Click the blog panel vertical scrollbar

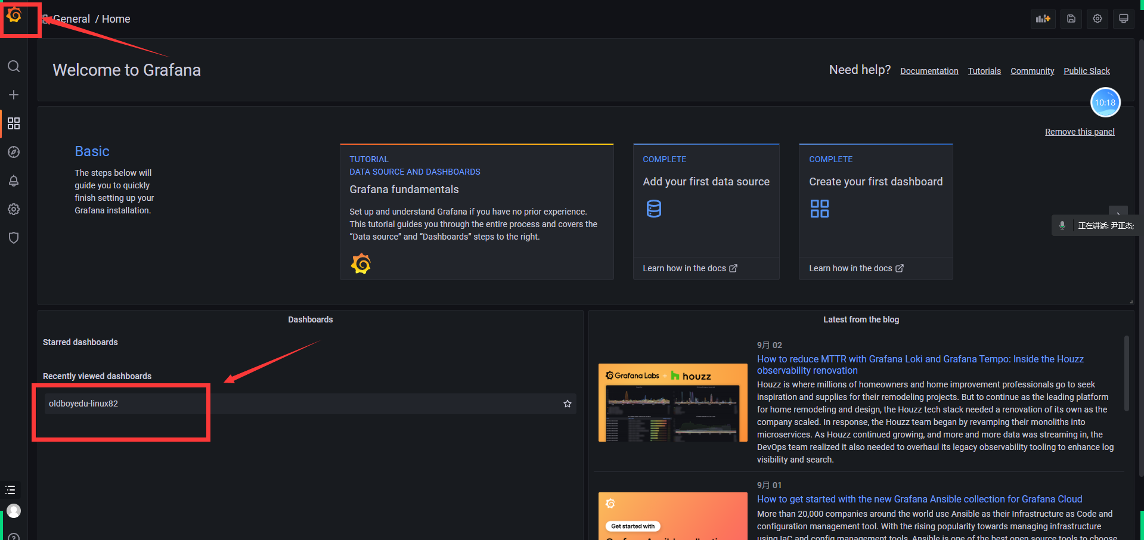(1126, 373)
